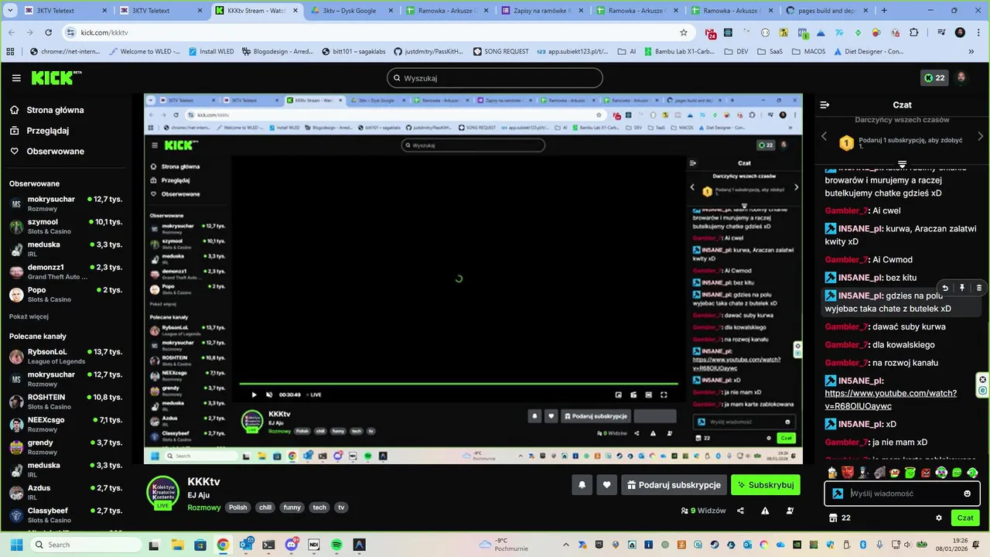Click the 9 Widzów viewer count
This screenshot has width=990, height=557.
click(x=703, y=511)
